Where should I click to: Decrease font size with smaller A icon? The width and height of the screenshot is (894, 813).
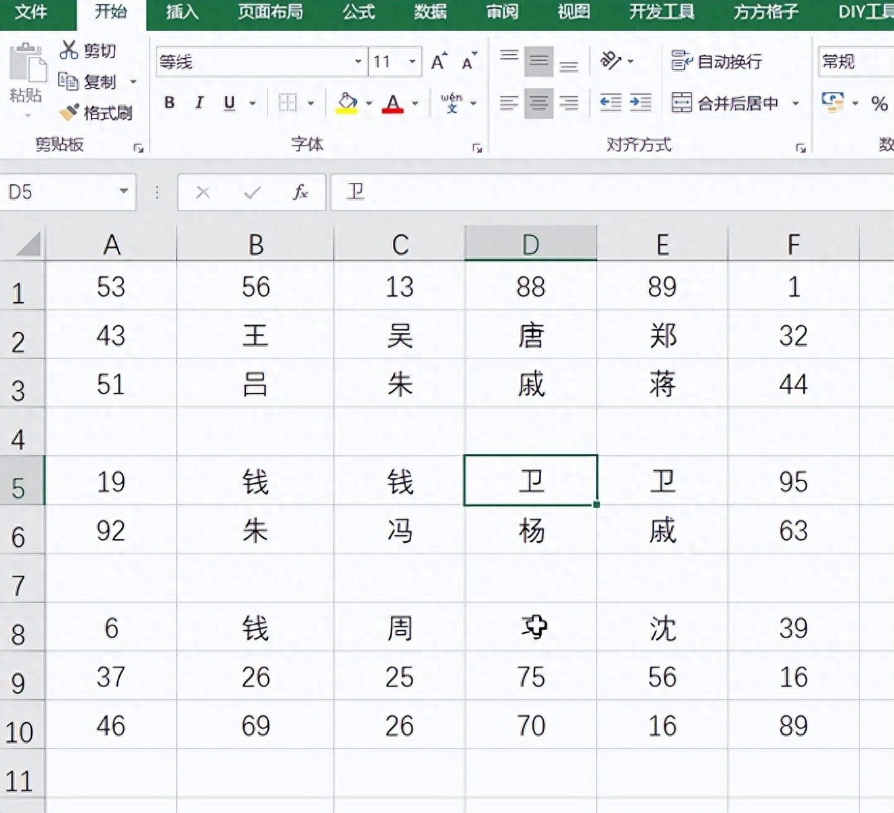click(469, 62)
